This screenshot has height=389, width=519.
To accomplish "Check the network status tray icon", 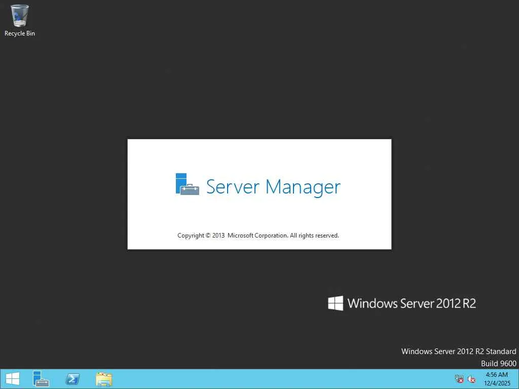I will click(x=459, y=379).
